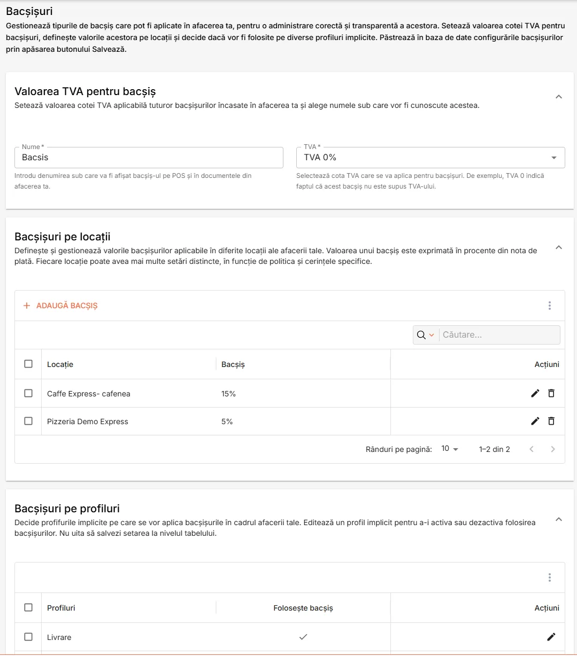Viewport: 577px width, 656px height.
Task: Change rows per page dropdown
Action: pyautogui.click(x=450, y=449)
